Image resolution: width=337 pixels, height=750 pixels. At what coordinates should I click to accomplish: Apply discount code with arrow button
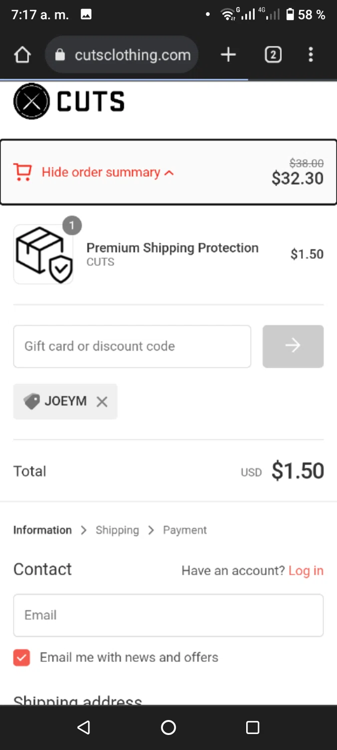[293, 346]
